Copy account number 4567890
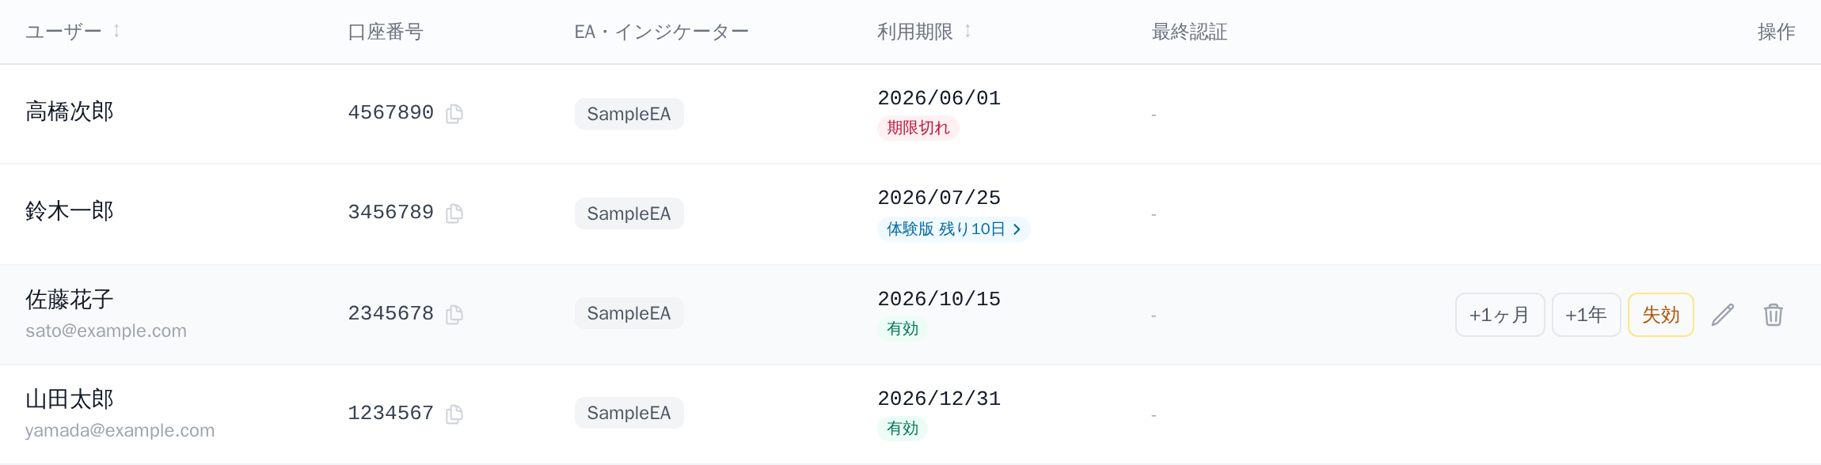1821x465 pixels. click(454, 114)
